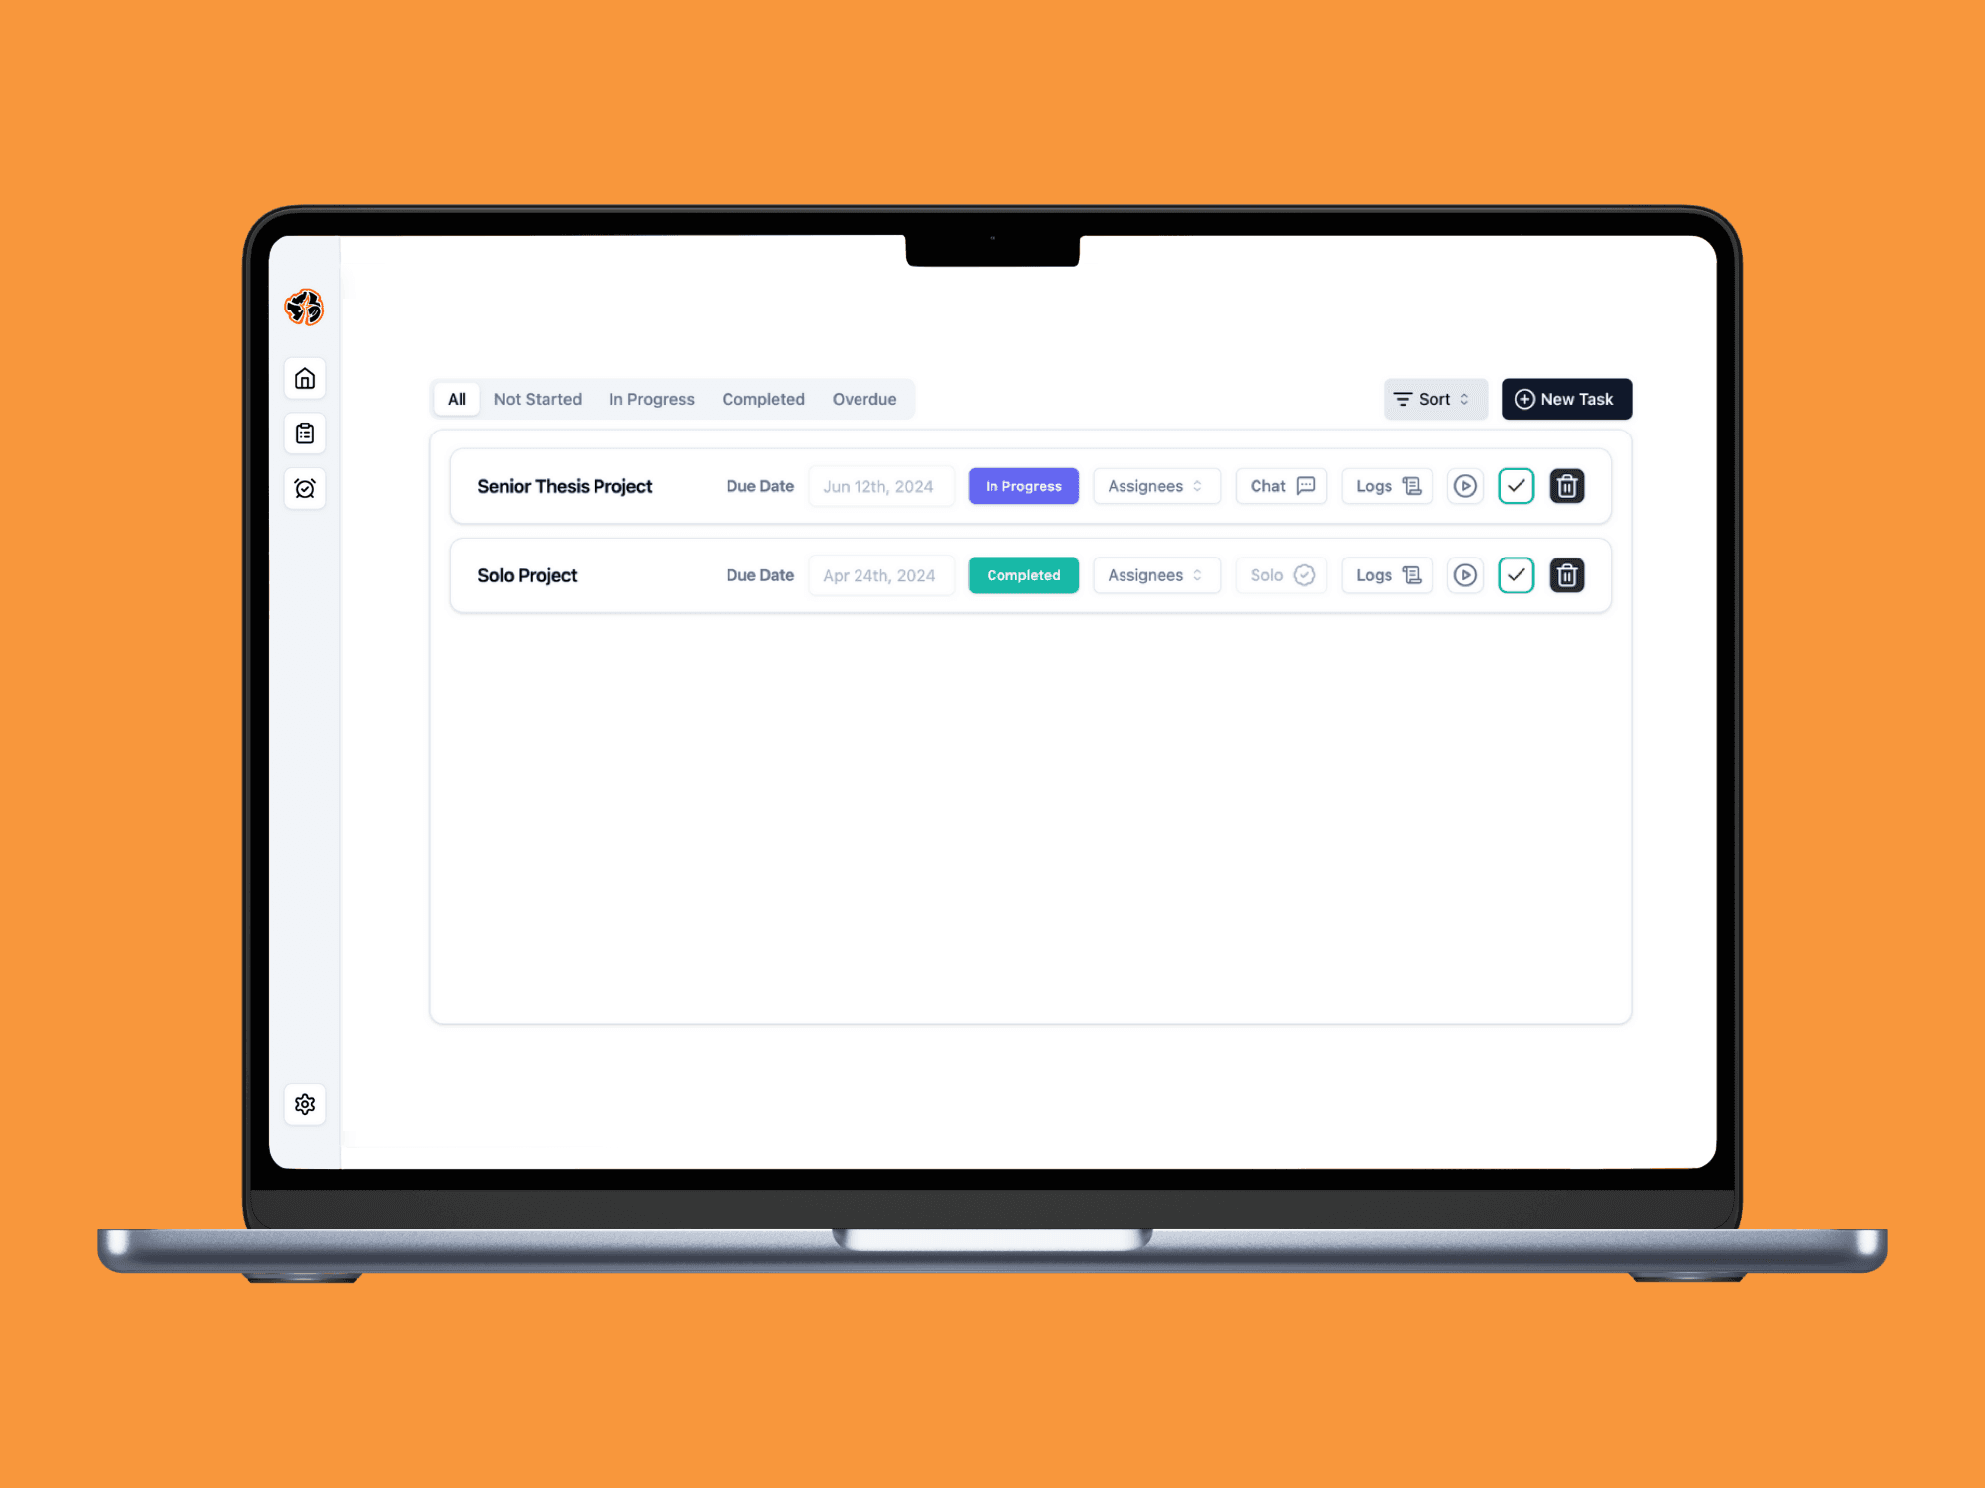
Task: Click the playback icon on Solo Project
Action: click(1465, 575)
